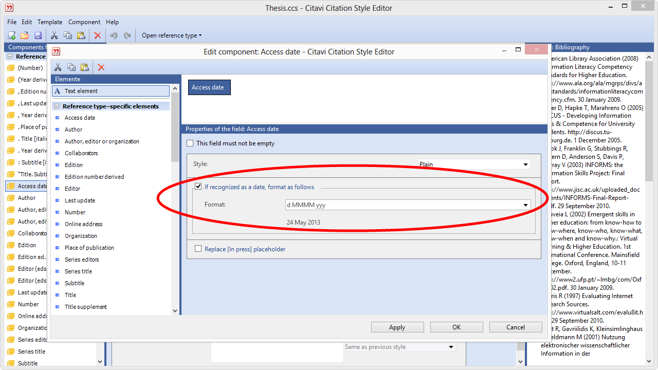Image resolution: width=658 pixels, height=370 pixels.
Task: Click the elements list scrollbar down arrow
Action: [175, 310]
